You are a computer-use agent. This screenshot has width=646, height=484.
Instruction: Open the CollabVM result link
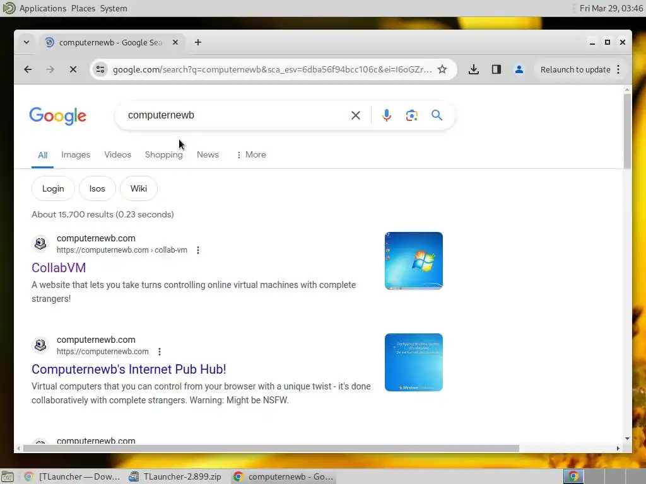pos(59,268)
